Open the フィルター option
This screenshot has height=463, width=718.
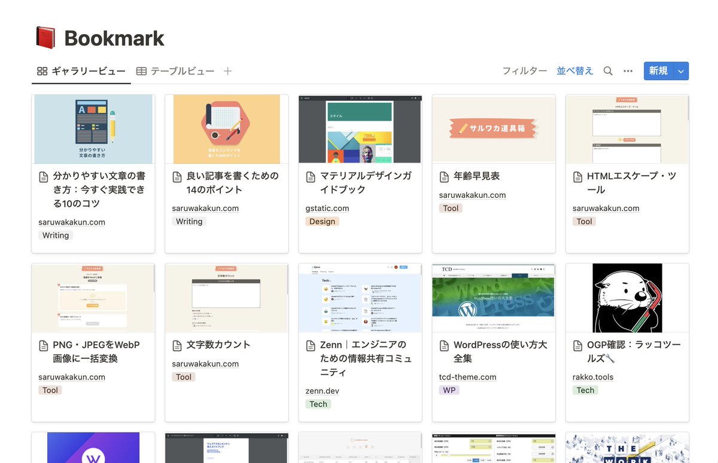click(x=525, y=71)
